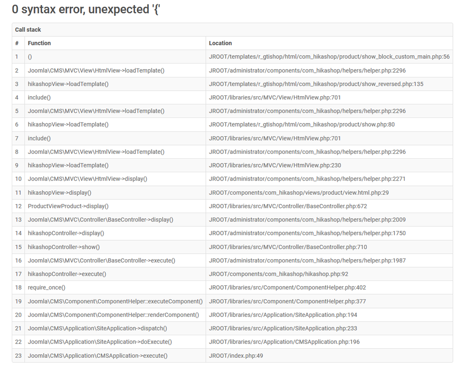Click the JROOT/index.php:49 location entry
Image resolution: width=468 pixels, height=377 pixels.
(236, 356)
